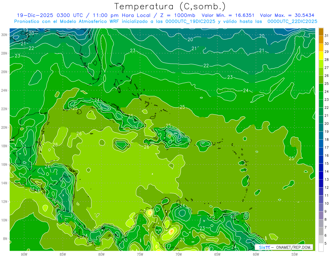
Task: Click '11:00 pm Hora Local' text
Action: 122,15
